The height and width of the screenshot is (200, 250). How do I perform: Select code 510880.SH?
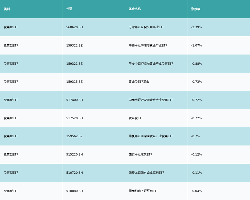pyautogui.click(x=74, y=191)
